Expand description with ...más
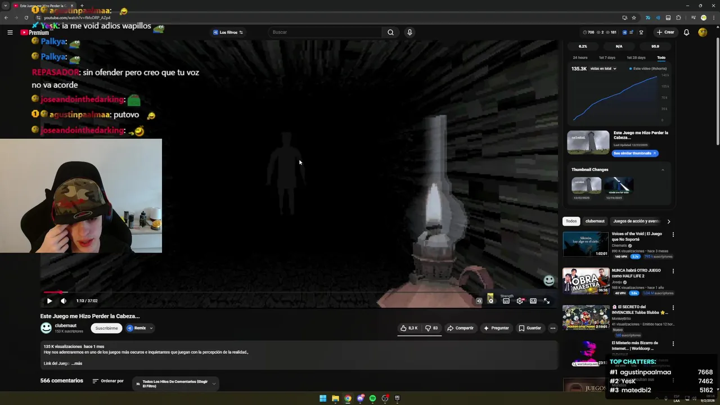The height and width of the screenshot is (405, 720). tap(76, 363)
